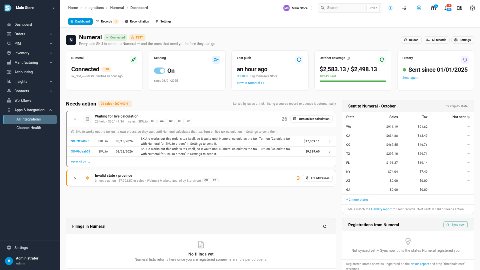Click the History clock-rewind icon
480x270 pixels.
point(464,59)
